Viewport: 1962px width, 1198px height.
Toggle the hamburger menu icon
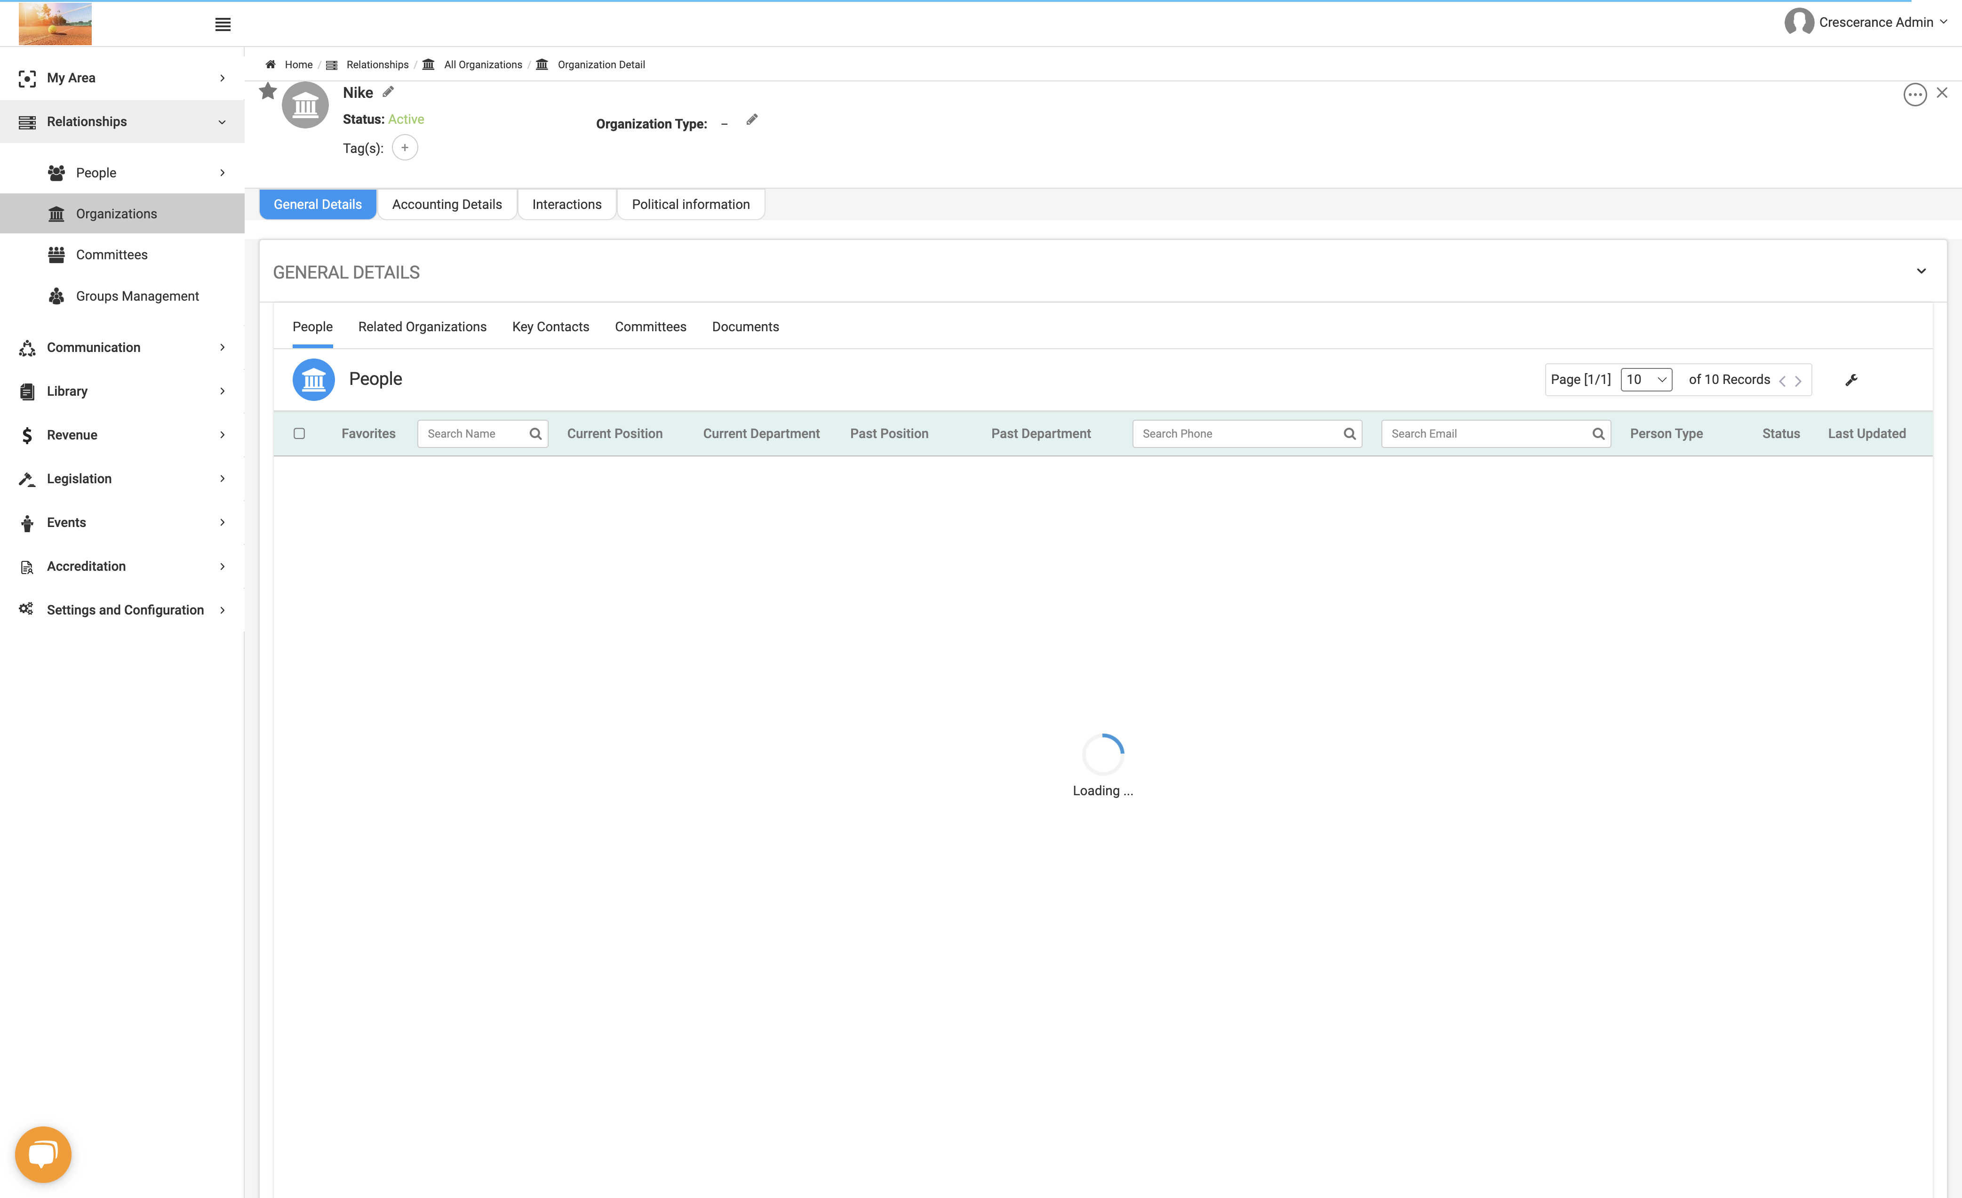click(223, 24)
